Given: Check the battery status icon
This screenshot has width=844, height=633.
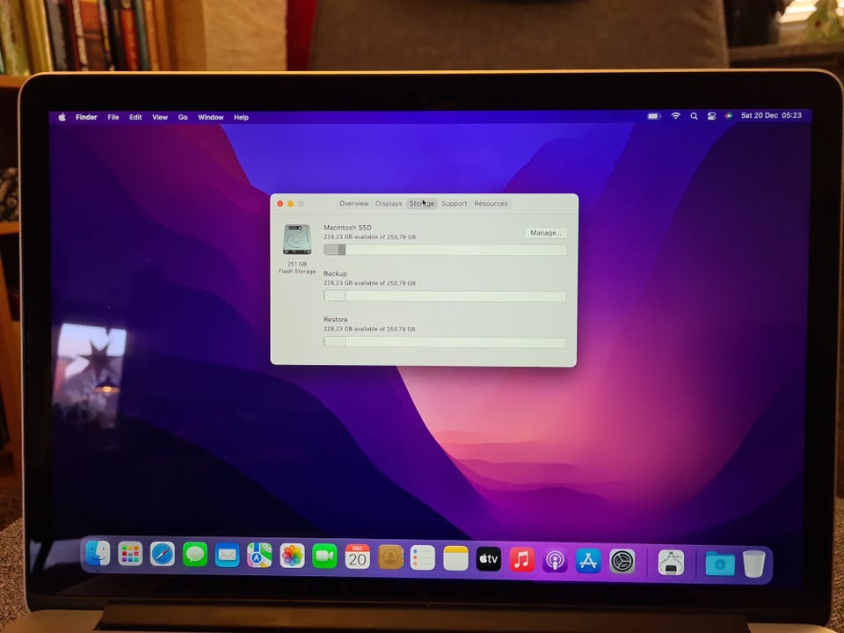Looking at the screenshot, I should point(654,116).
